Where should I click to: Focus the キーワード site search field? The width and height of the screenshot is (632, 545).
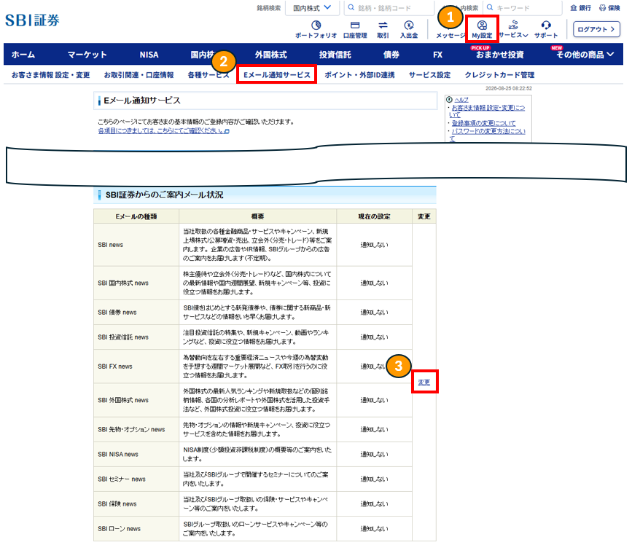point(523,8)
